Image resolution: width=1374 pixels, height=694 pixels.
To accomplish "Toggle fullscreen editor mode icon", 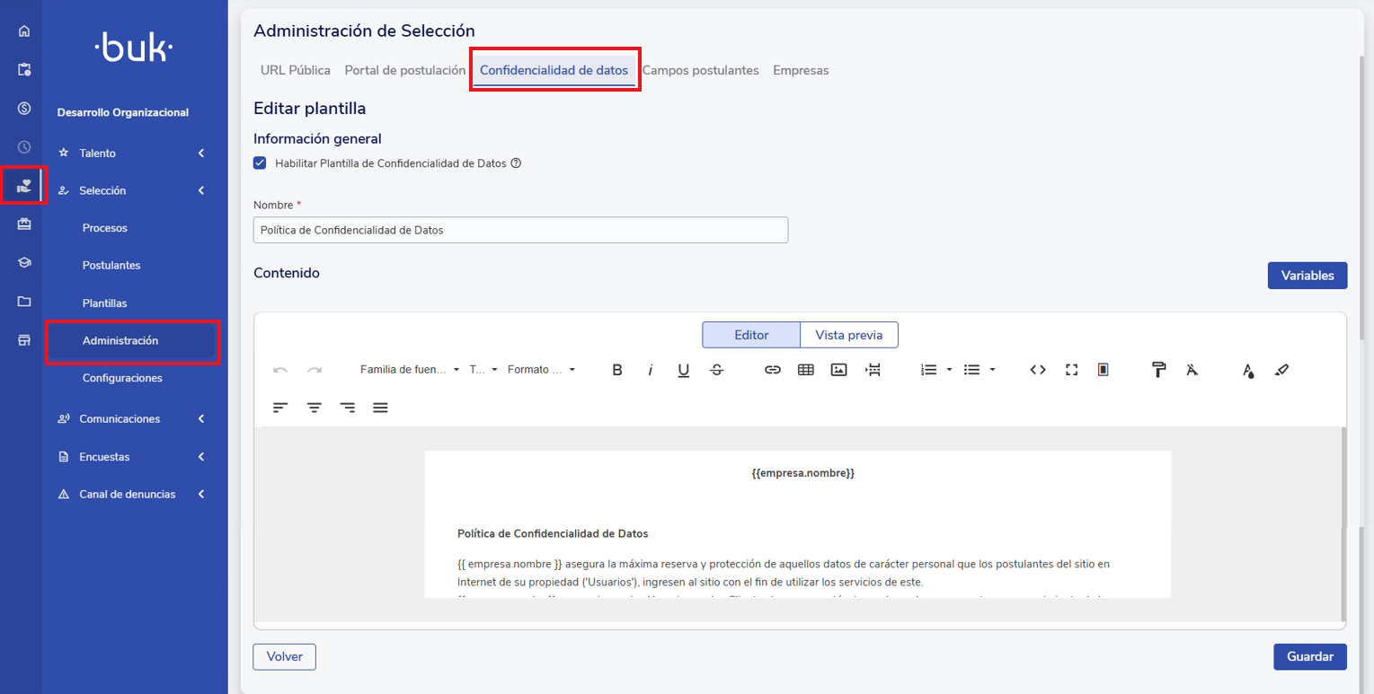I will click(x=1071, y=370).
